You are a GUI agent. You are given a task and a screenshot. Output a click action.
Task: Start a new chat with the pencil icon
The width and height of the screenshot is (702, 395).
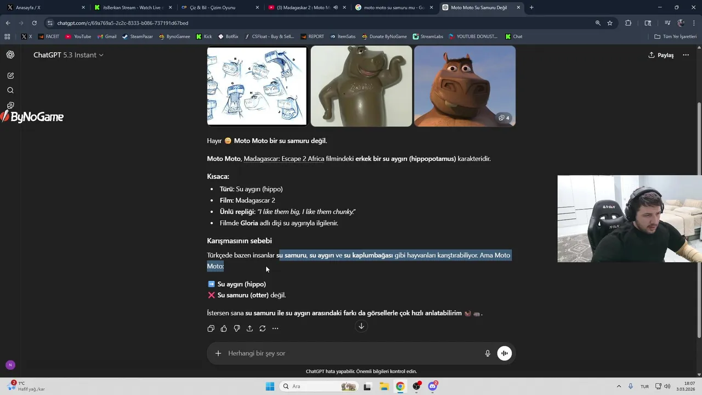[10, 76]
